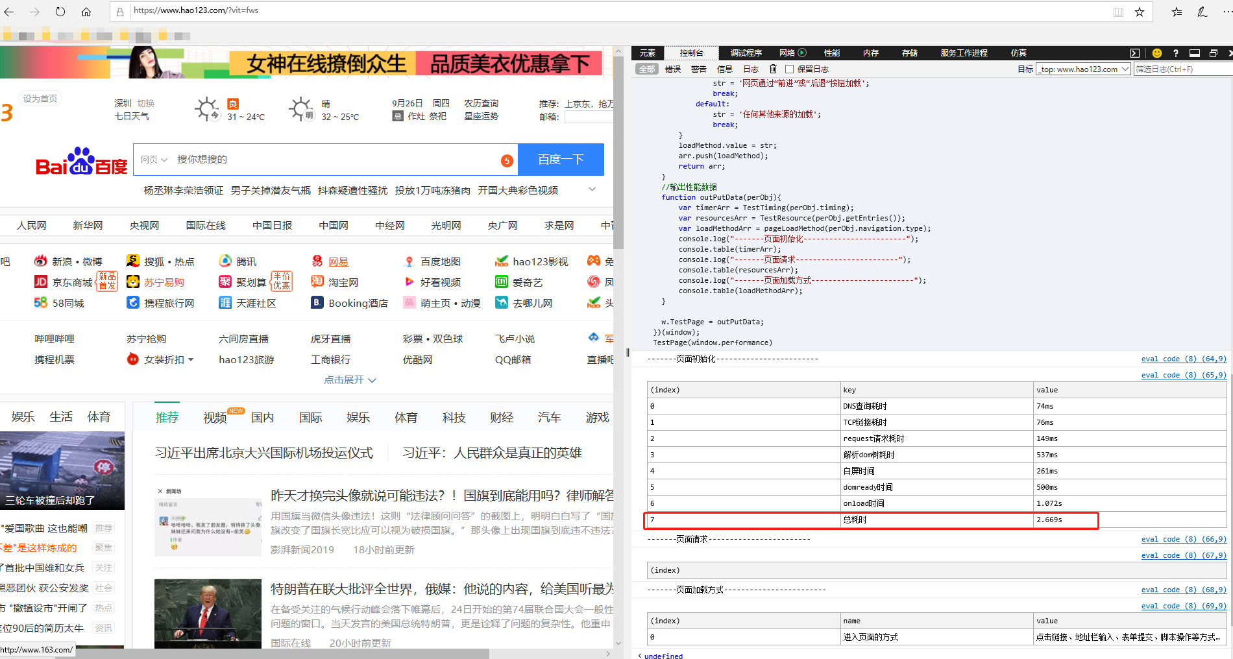Expand hot search topics chevron
This screenshot has height=659, width=1233.
point(592,189)
